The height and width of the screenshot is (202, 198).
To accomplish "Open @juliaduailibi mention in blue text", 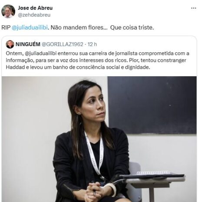I will coord(30,27).
